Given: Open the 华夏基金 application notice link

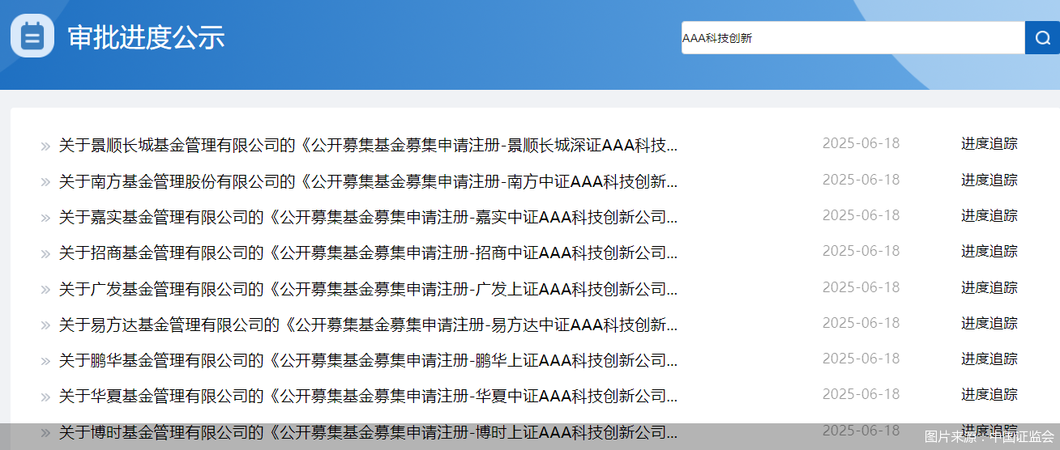Looking at the screenshot, I should pyautogui.click(x=368, y=396).
